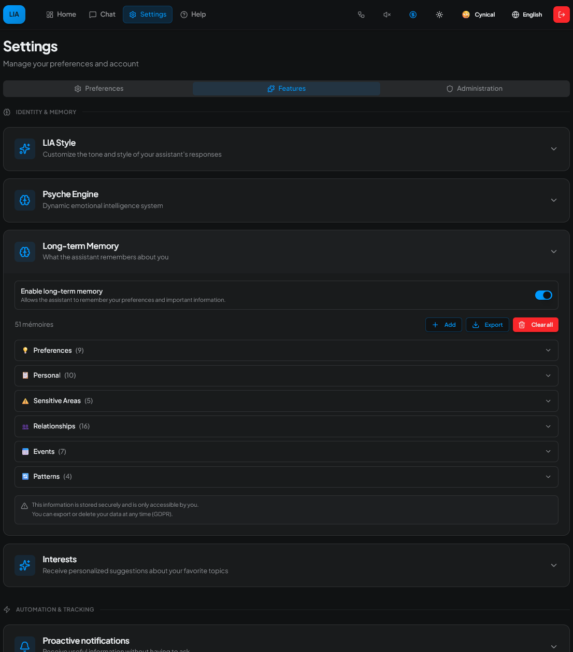Expand the Preferences (9) memory category
The image size is (573, 652).
(x=286, y=351)
